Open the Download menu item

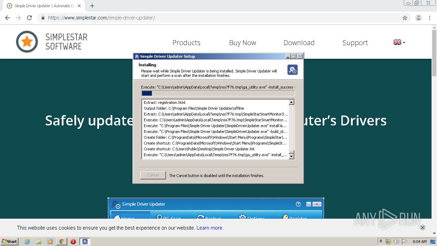tap(299, 43)
